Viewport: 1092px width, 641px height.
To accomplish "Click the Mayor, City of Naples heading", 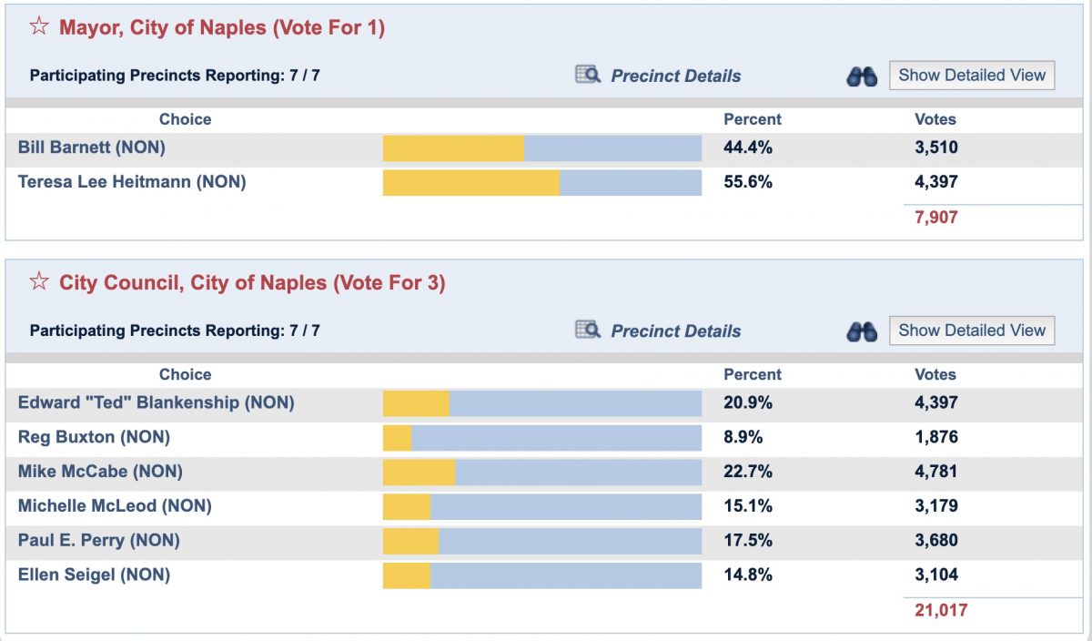I will [x=224, y=27].
